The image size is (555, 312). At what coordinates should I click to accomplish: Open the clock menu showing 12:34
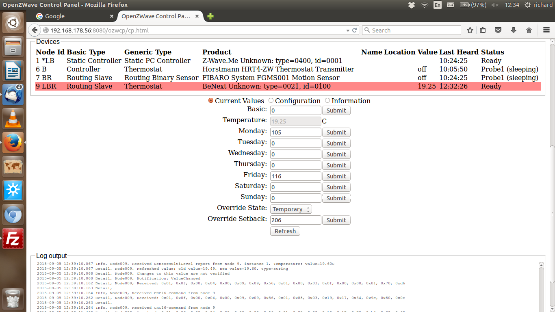[x=512, y=5]
